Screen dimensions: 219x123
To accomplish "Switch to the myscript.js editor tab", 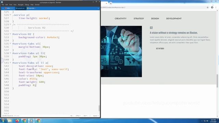I will 31,8.
